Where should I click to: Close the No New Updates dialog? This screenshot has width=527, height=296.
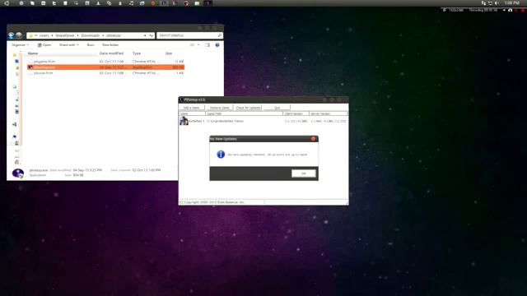[313, 139]
